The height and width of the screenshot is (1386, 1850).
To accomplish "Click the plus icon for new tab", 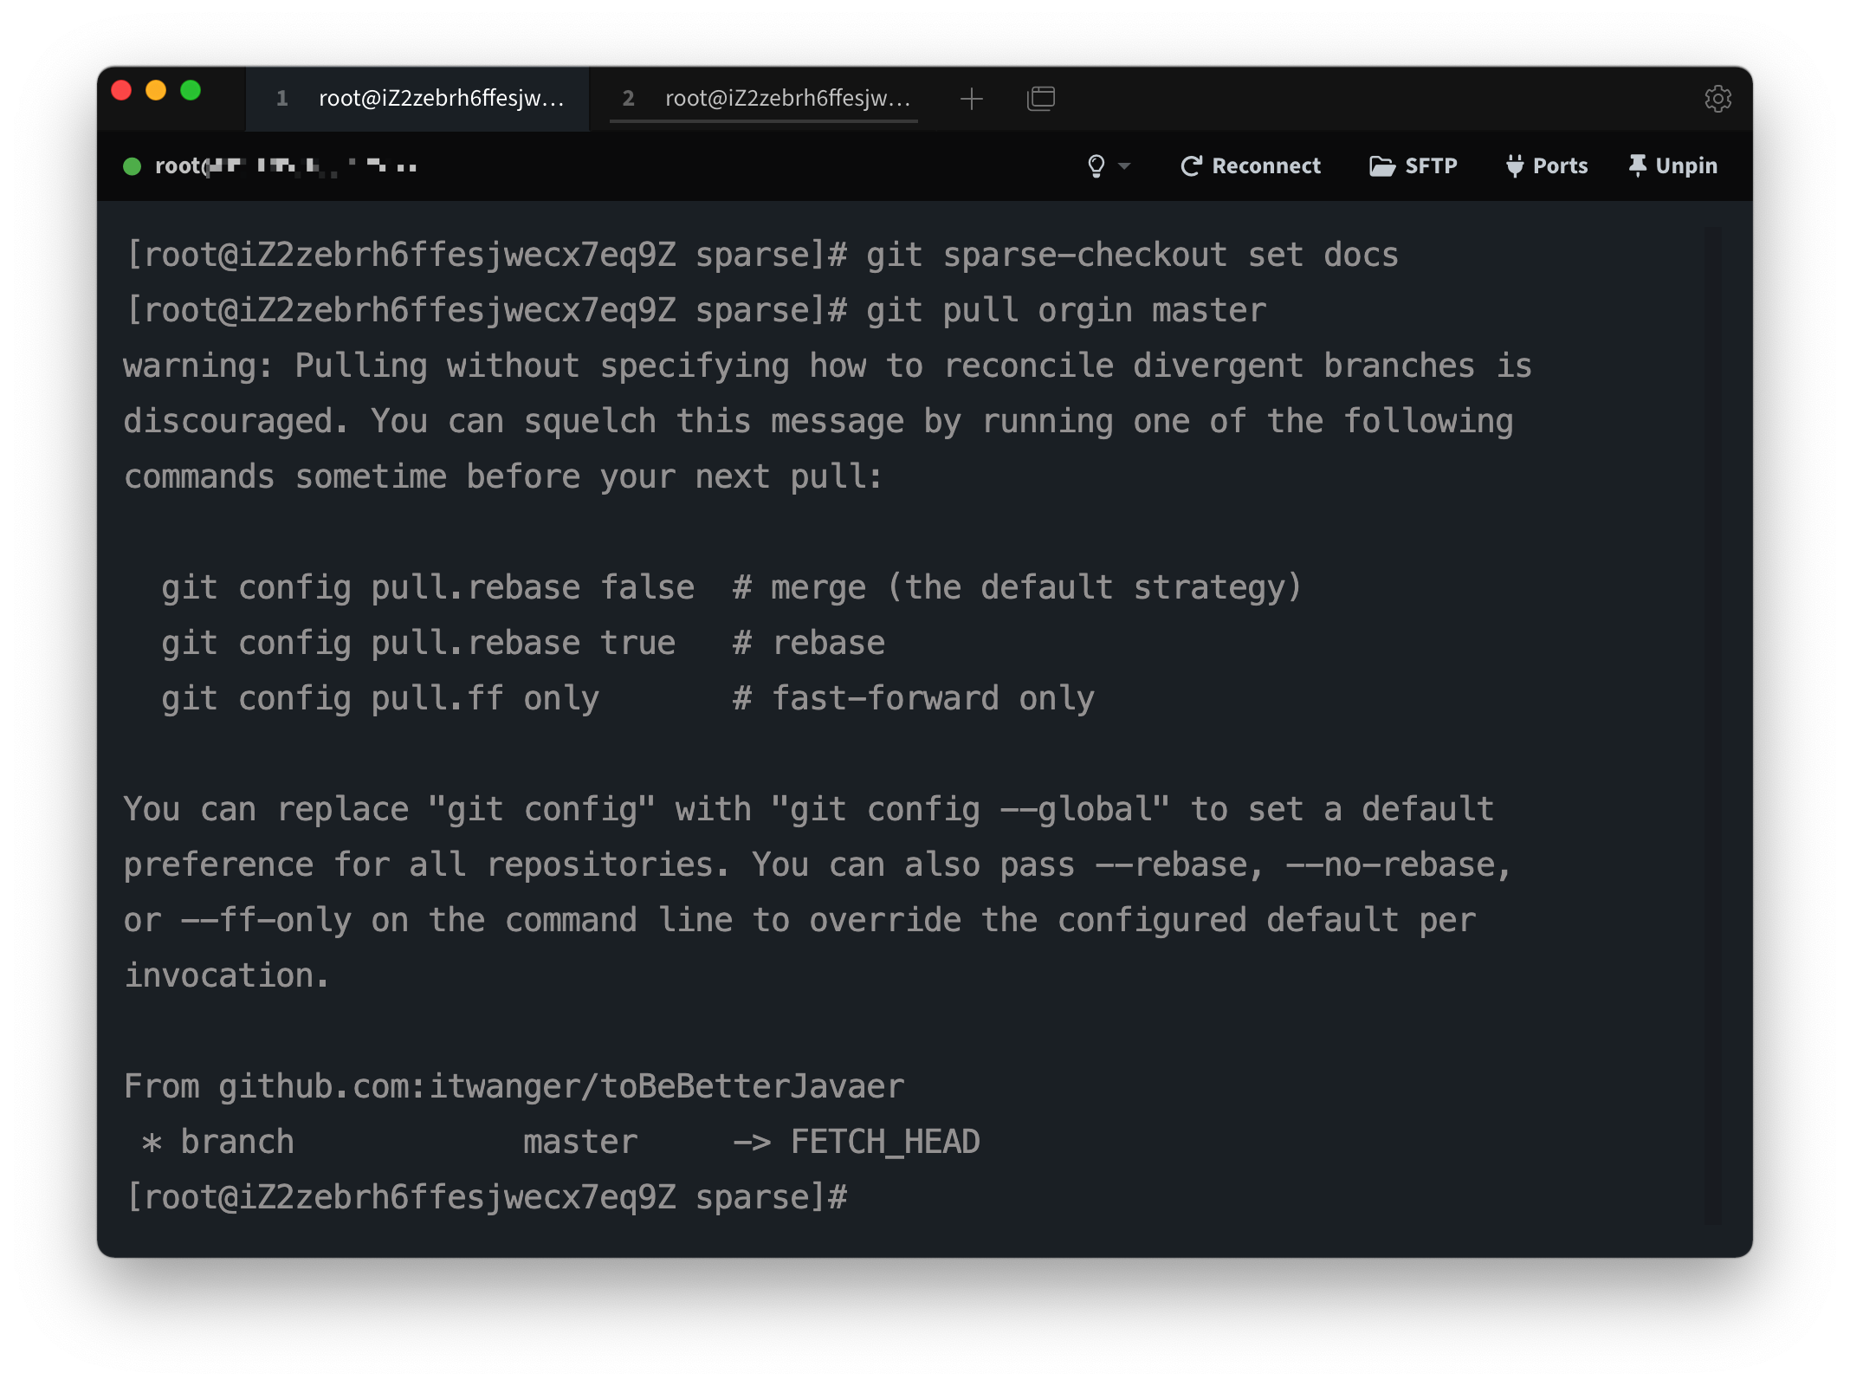I will (x=972, y=99).
